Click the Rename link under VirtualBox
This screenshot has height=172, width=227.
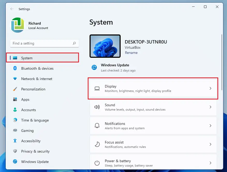tap(131, 53)
